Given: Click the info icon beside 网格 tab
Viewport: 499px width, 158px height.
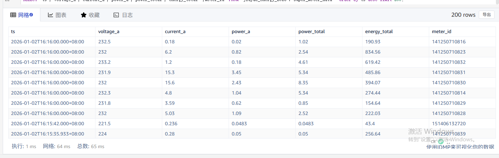Looking at the screenshot, I should (31, 15).
